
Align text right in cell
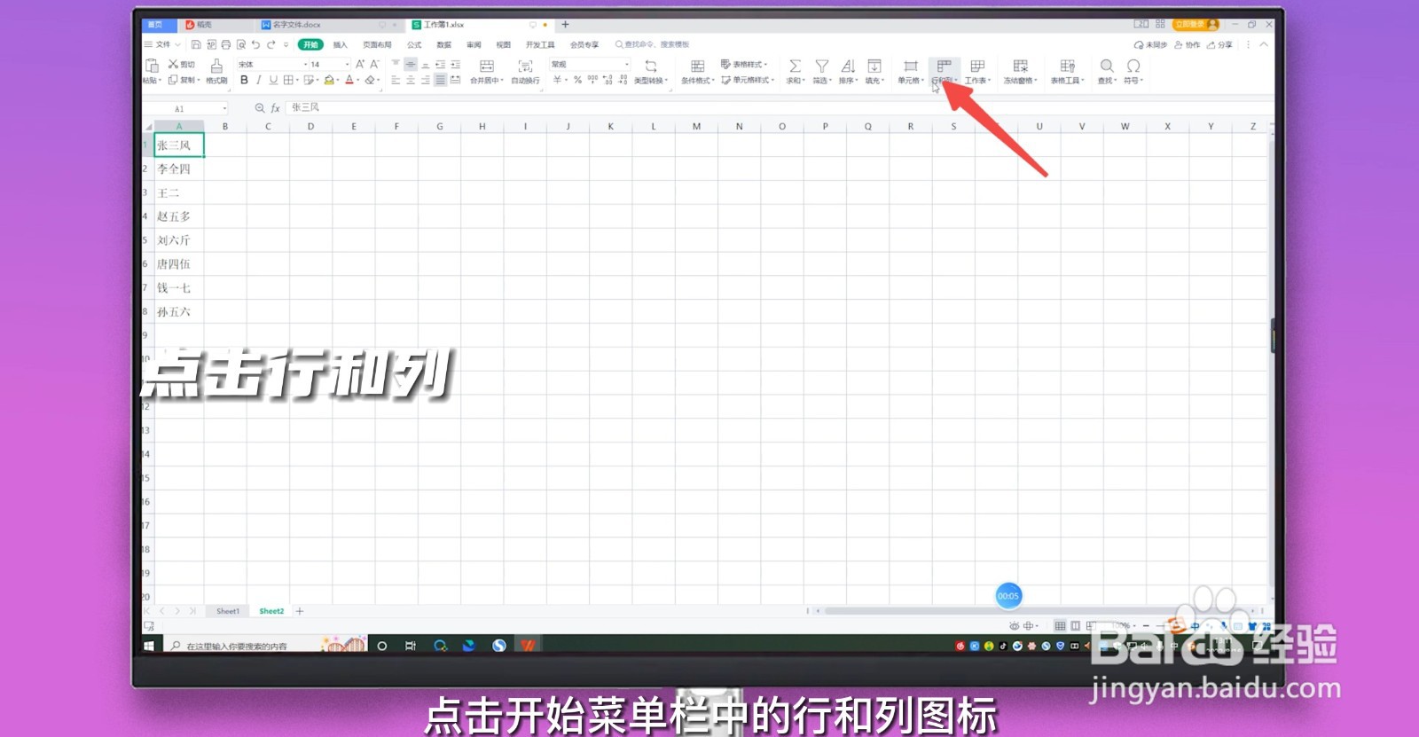(x=426, y=80)
